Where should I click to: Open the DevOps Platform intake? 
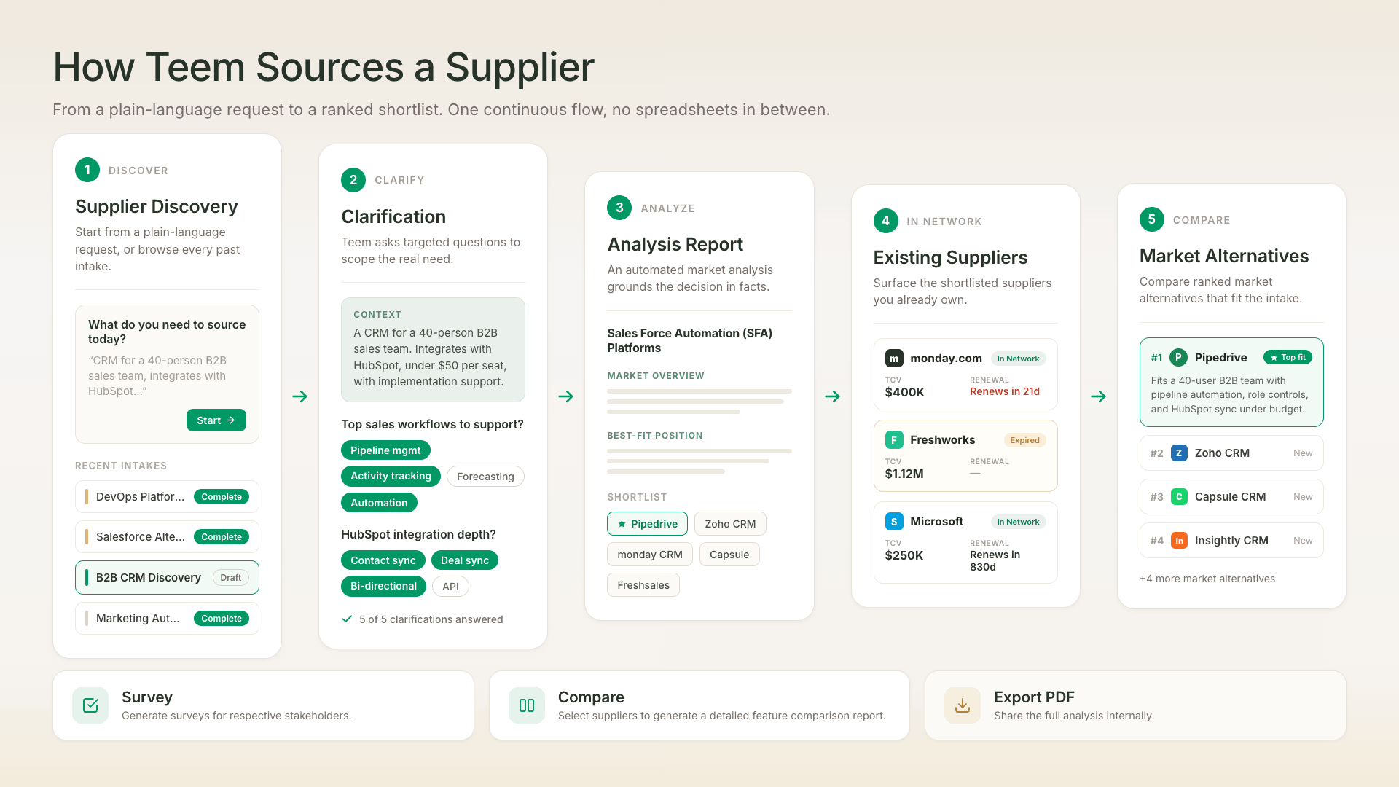(x=167, y=497)
